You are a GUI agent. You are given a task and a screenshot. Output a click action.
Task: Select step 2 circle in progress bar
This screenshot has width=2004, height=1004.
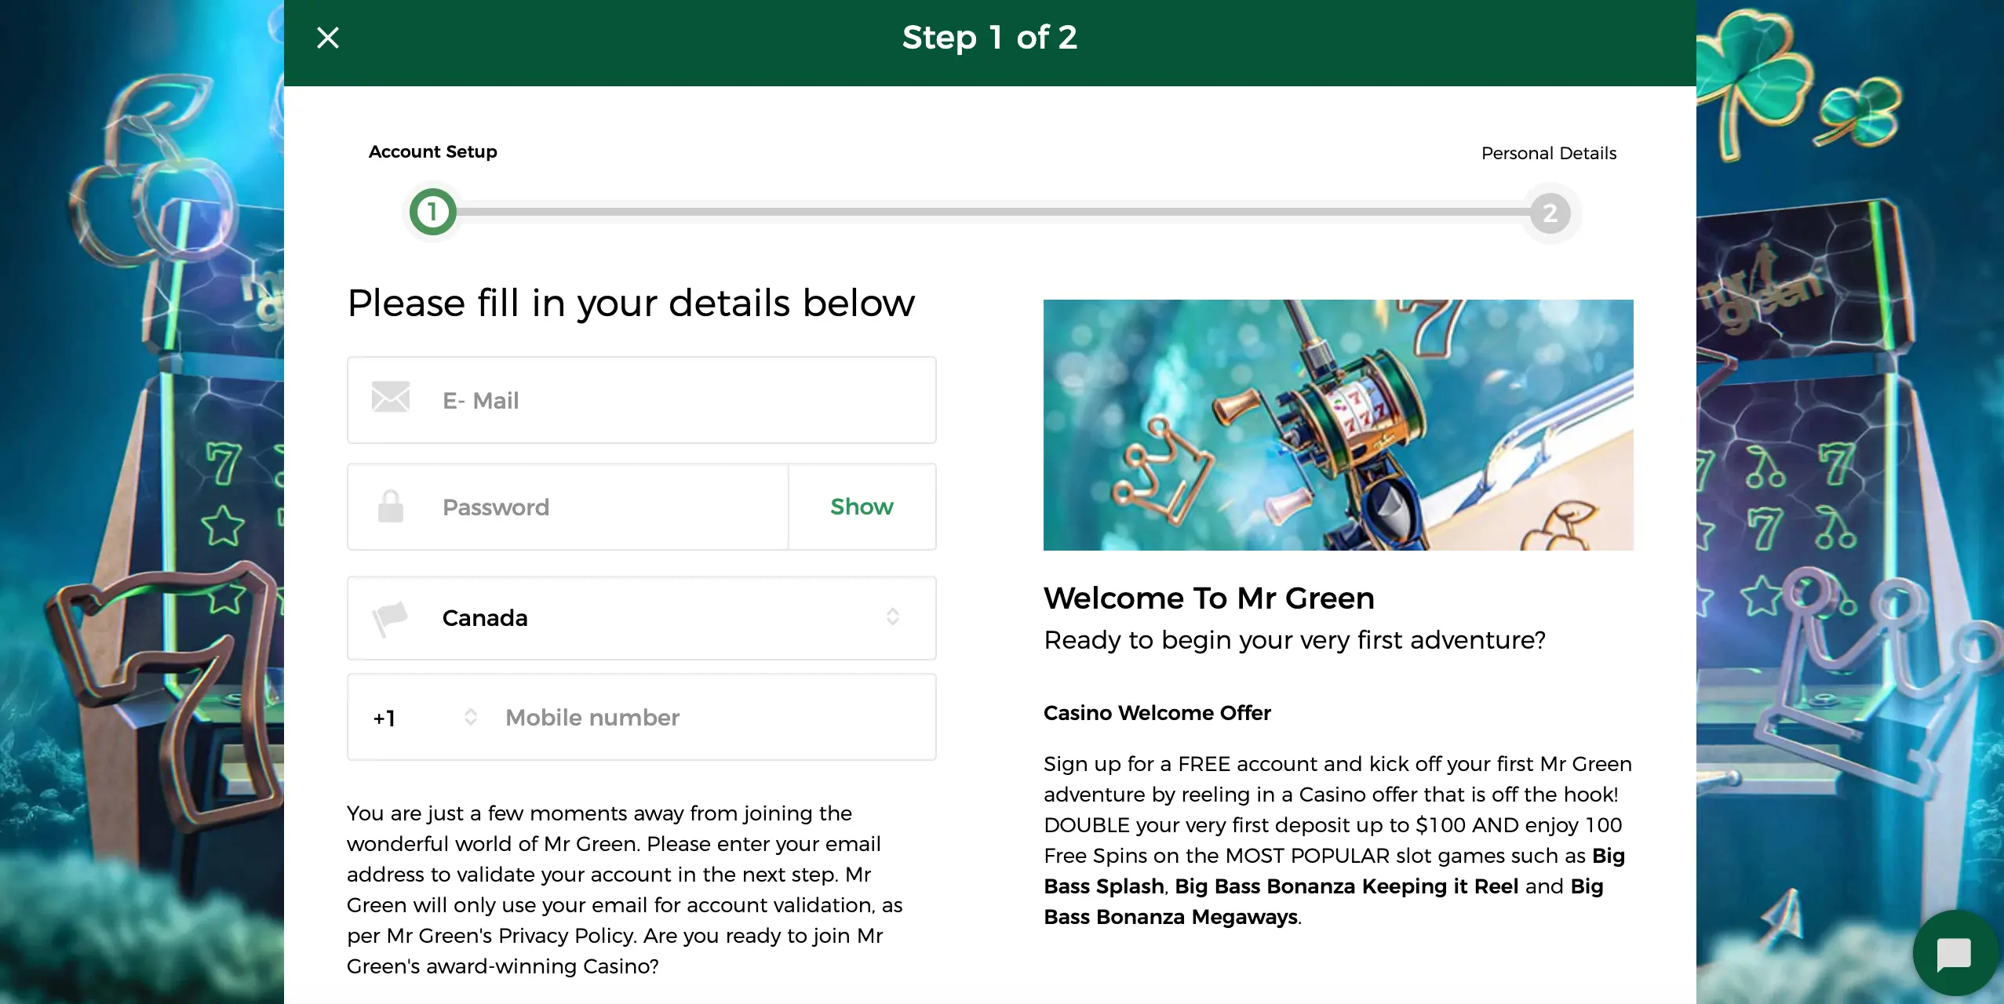[x=1550, y=213]
